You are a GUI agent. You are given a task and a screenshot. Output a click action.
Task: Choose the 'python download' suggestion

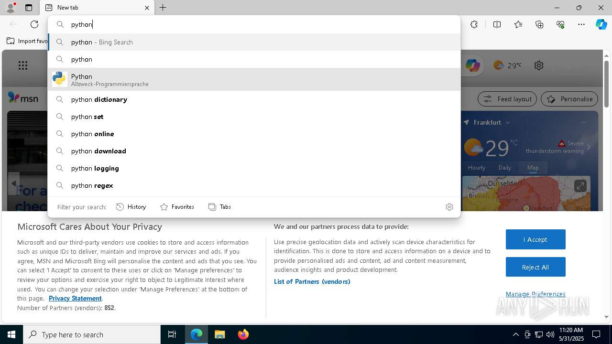pyautogui.click(x=254, y=151)
